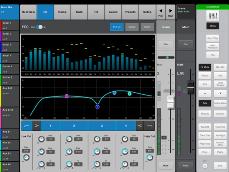The height and width of the screenshot is (172, 229).
Task: Select EQ node 3 on the curve
Action: click(114, 93)
